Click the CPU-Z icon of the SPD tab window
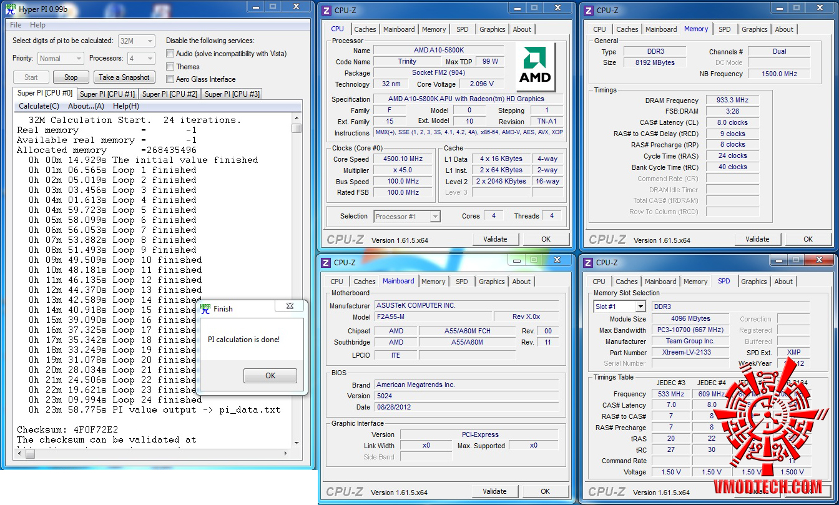The image size is (839, 505). click(588, 263)
